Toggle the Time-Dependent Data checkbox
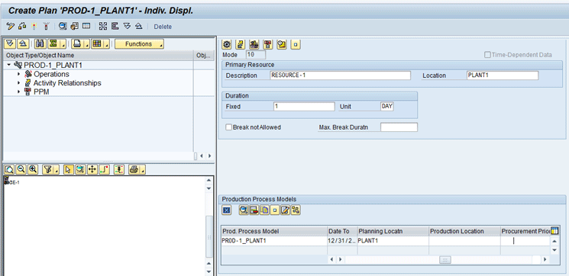The image size is (569, 276). click(x=488, y=55)
